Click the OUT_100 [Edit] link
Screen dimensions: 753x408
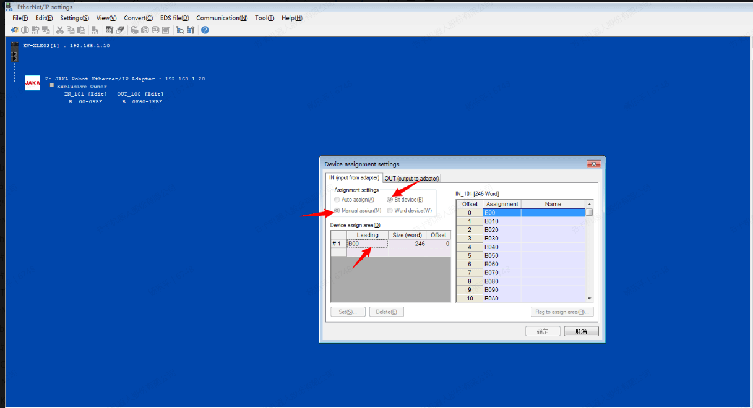(140, 94)
